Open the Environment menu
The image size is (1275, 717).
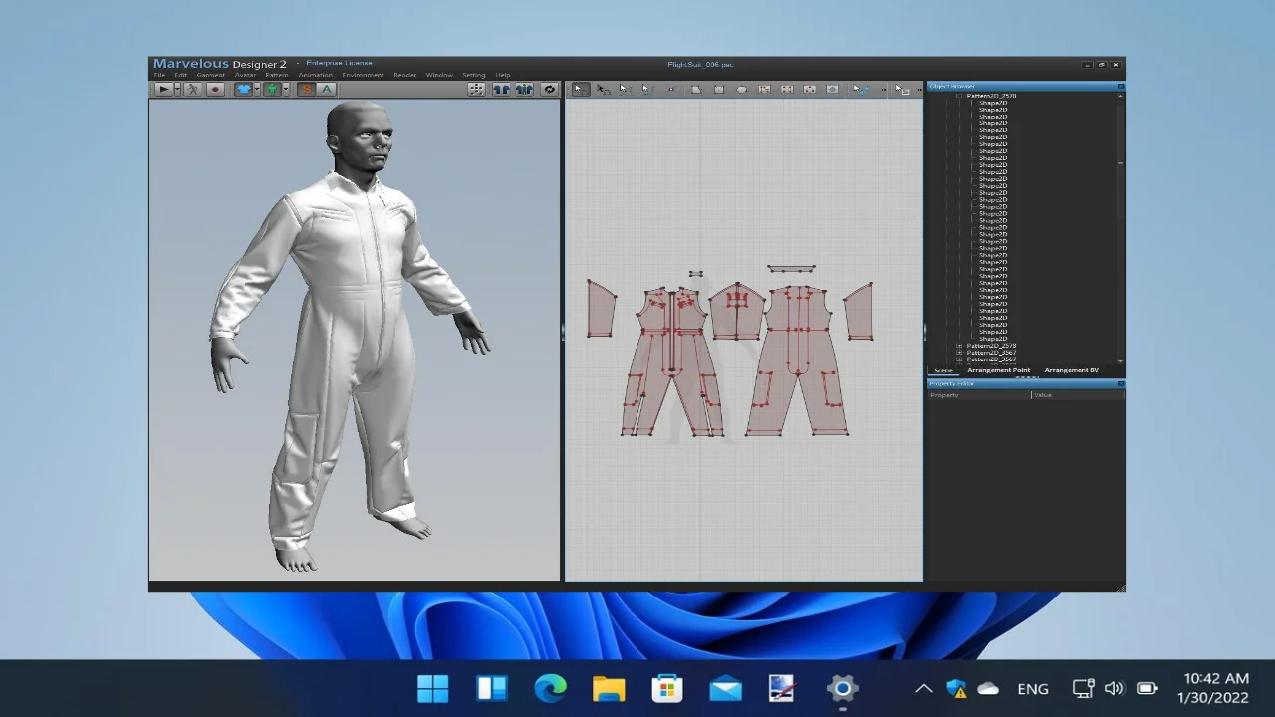click(x=363, y=75)
